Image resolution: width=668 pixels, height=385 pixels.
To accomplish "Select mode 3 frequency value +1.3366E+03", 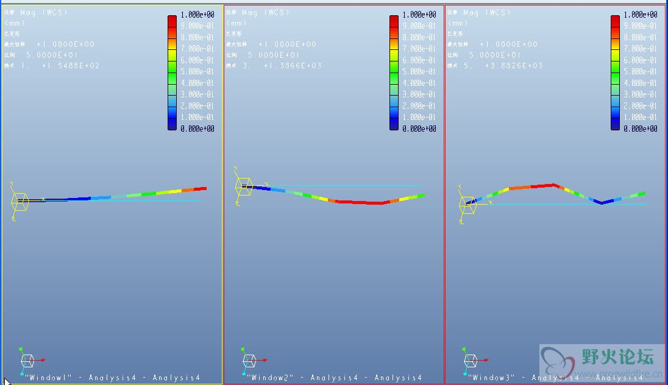I will (293, 66).
